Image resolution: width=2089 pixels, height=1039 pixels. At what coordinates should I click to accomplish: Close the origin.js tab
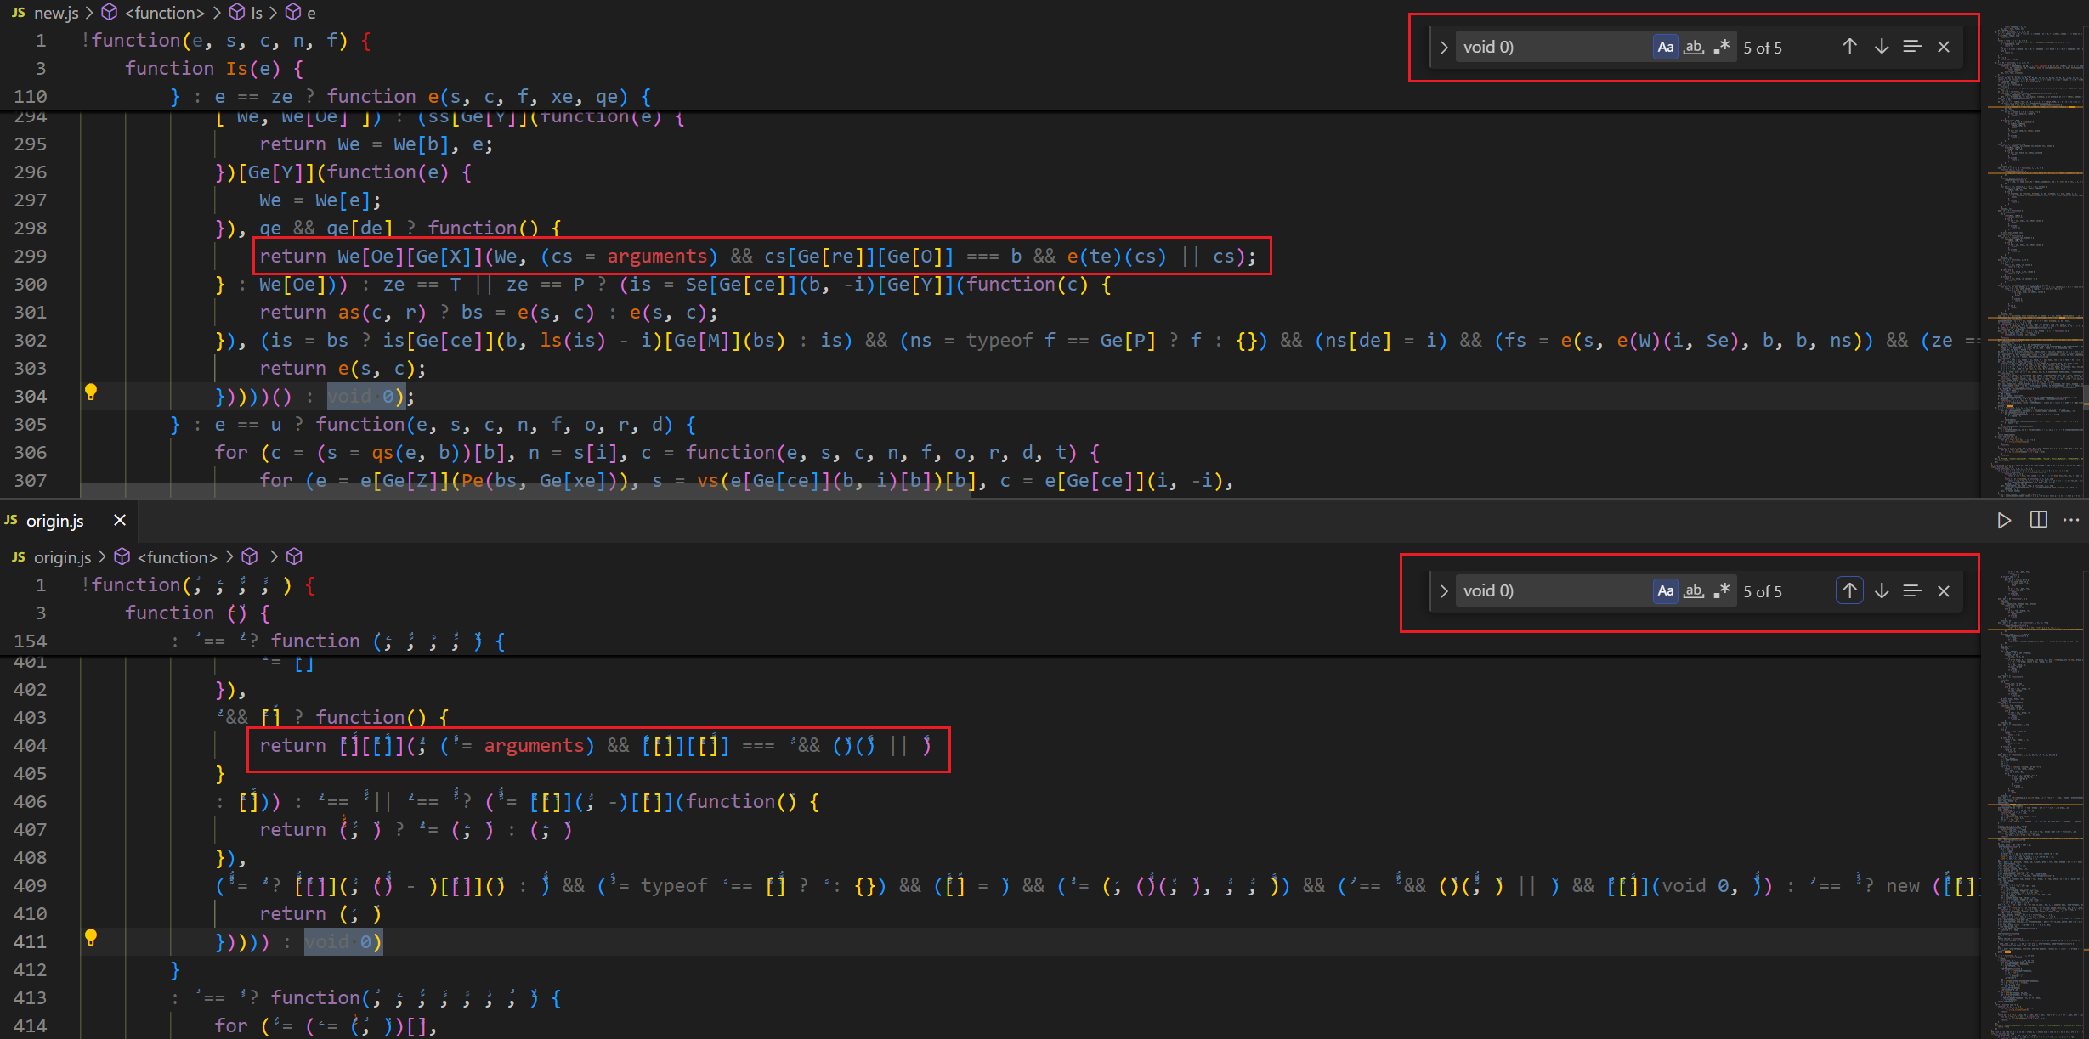120,520
